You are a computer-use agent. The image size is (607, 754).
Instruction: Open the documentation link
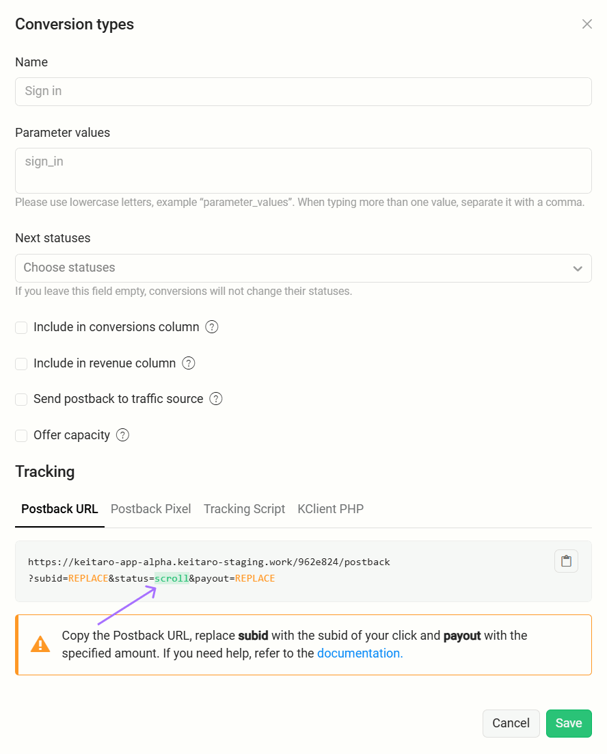point(360,653)
